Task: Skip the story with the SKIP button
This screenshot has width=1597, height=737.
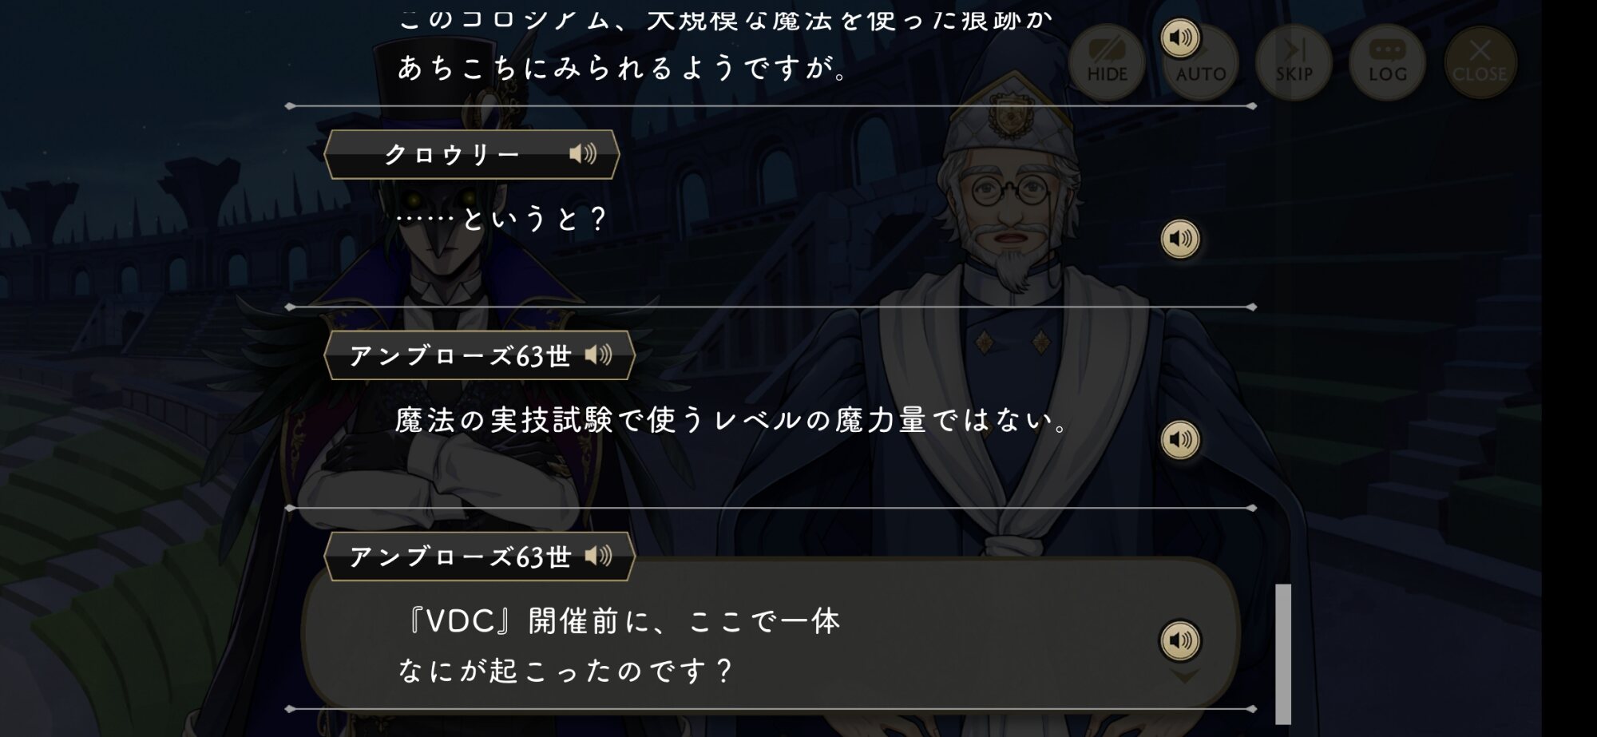Action: [x=1294, y=61]
